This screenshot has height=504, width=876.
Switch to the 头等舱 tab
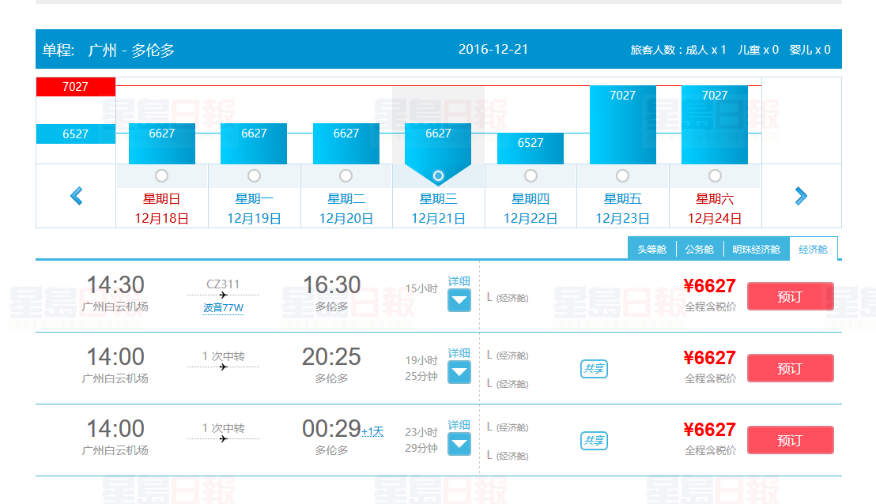click(652, 249)
